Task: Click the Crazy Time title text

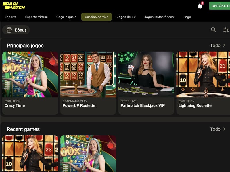Action: 15,105
